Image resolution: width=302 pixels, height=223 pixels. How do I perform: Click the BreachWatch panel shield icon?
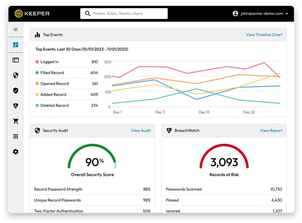(x=169, y=131)
